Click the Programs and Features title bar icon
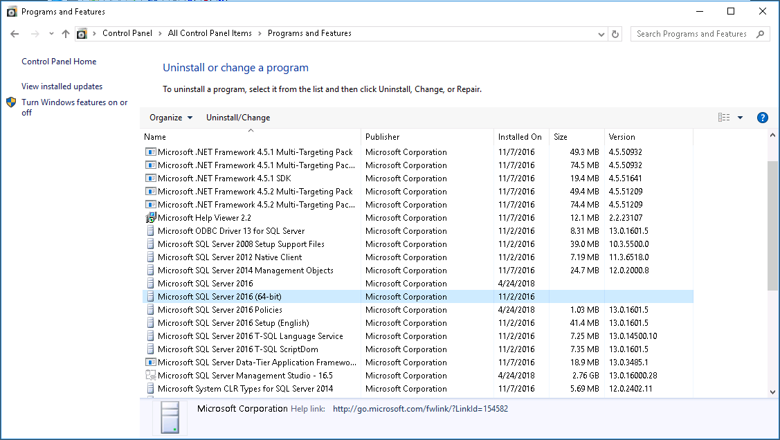 12,12
